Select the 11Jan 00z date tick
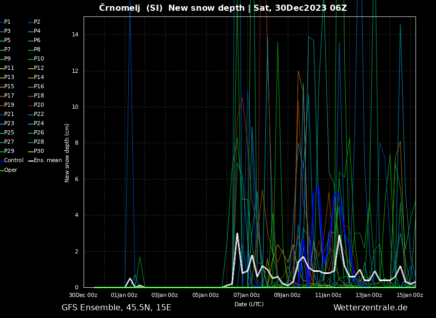 pos(328,295)
